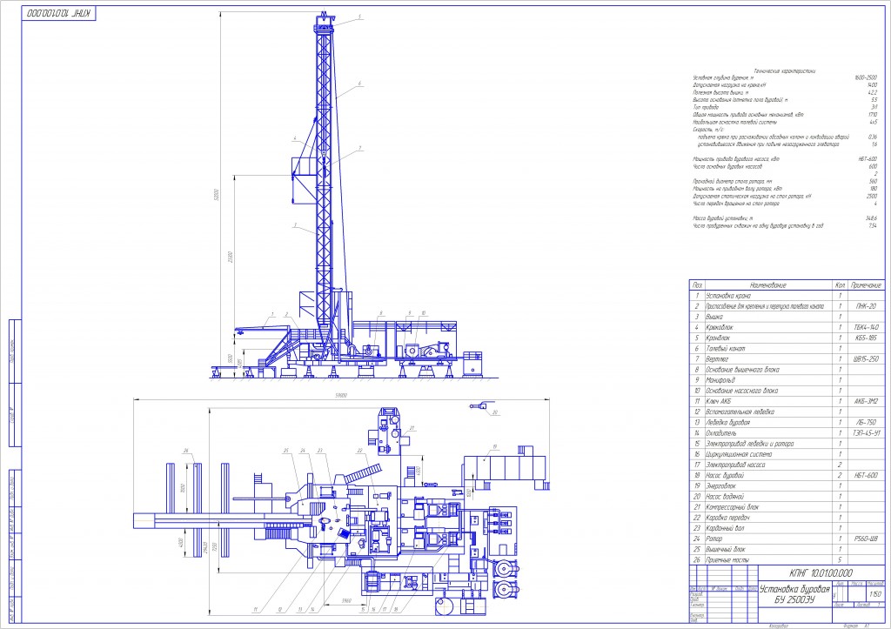Select 'Компрессорный блок' in the parts list

click(x=732, y=507)
